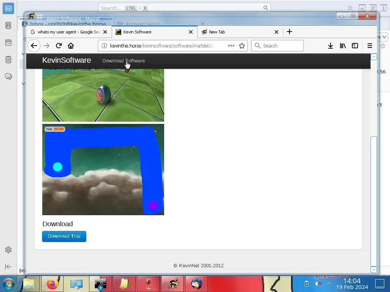Open the Thunderbird Address Book
Viewport: 390px width, 292px height.
(8, 25)
